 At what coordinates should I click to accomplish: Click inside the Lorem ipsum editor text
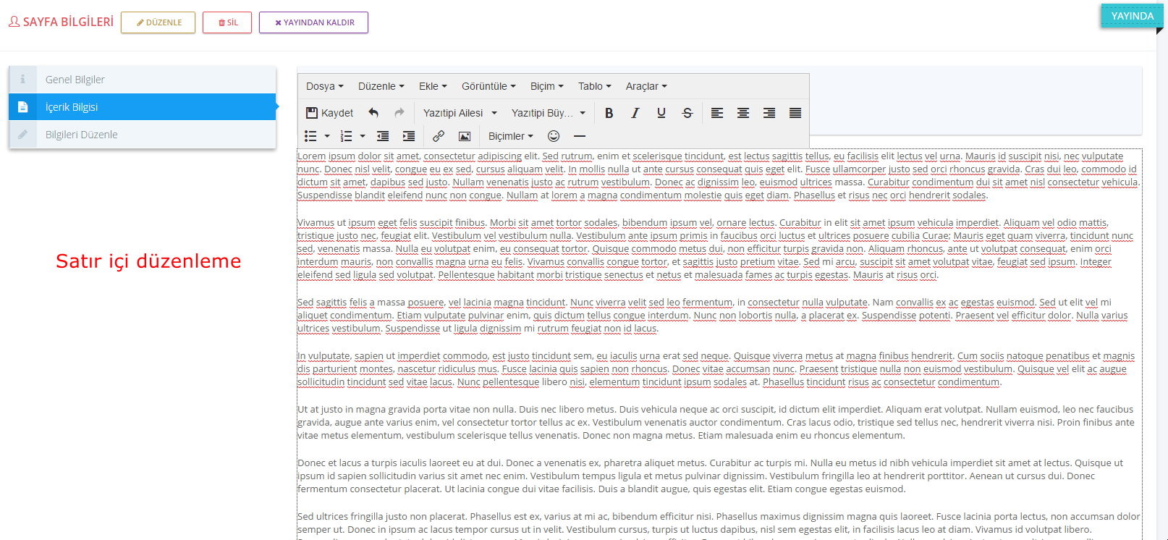click(x=718, y=175)
